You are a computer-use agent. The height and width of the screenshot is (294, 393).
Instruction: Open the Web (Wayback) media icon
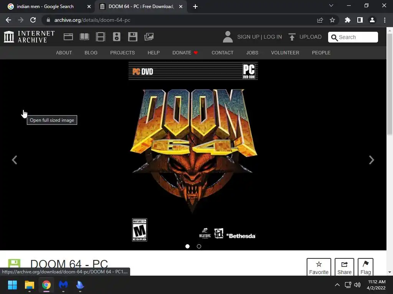pos(68,37)
